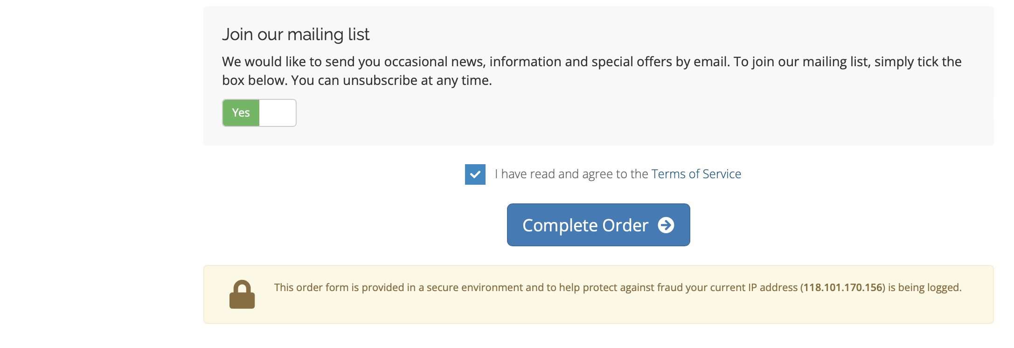The width and height of the screenshot is (1014, 348).
Task: Click the arrow icon in Complete Order
Action: click(x=666, y=225)
